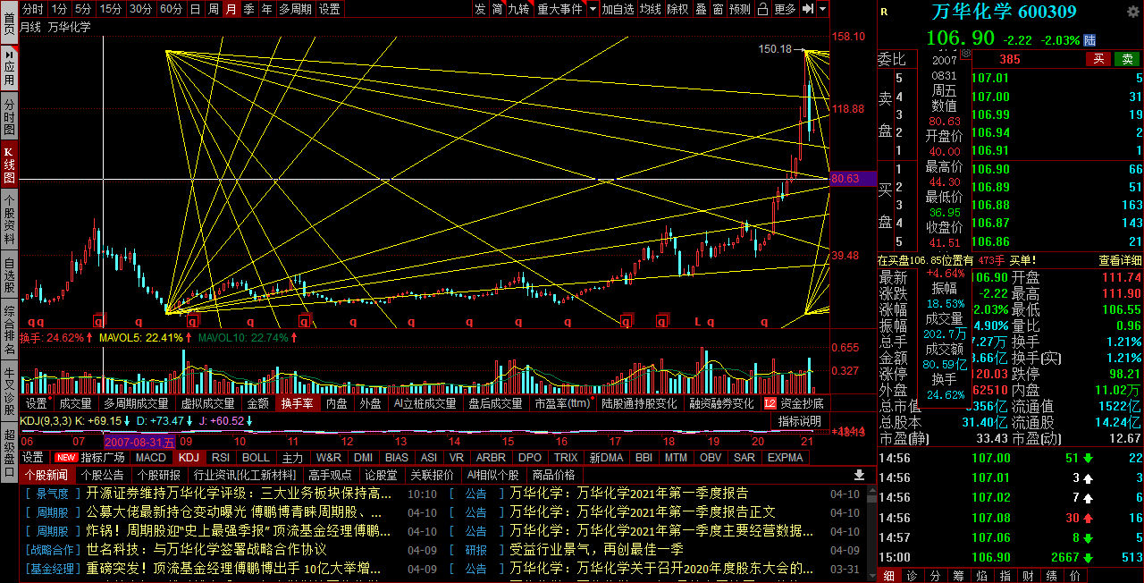
Task: Select the 融资融券变化 tab
Action: (720, 404)
